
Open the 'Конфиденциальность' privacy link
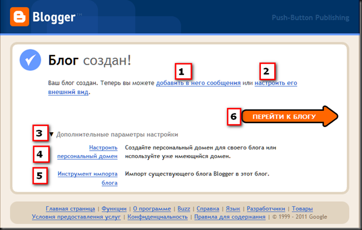pyautogui.click(x=157, y=217)
